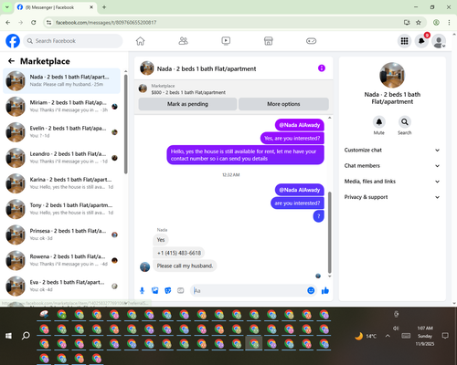Open the account profile avatar menu
Viewport: 457px width, 365px height.
[x=439, y=41]
